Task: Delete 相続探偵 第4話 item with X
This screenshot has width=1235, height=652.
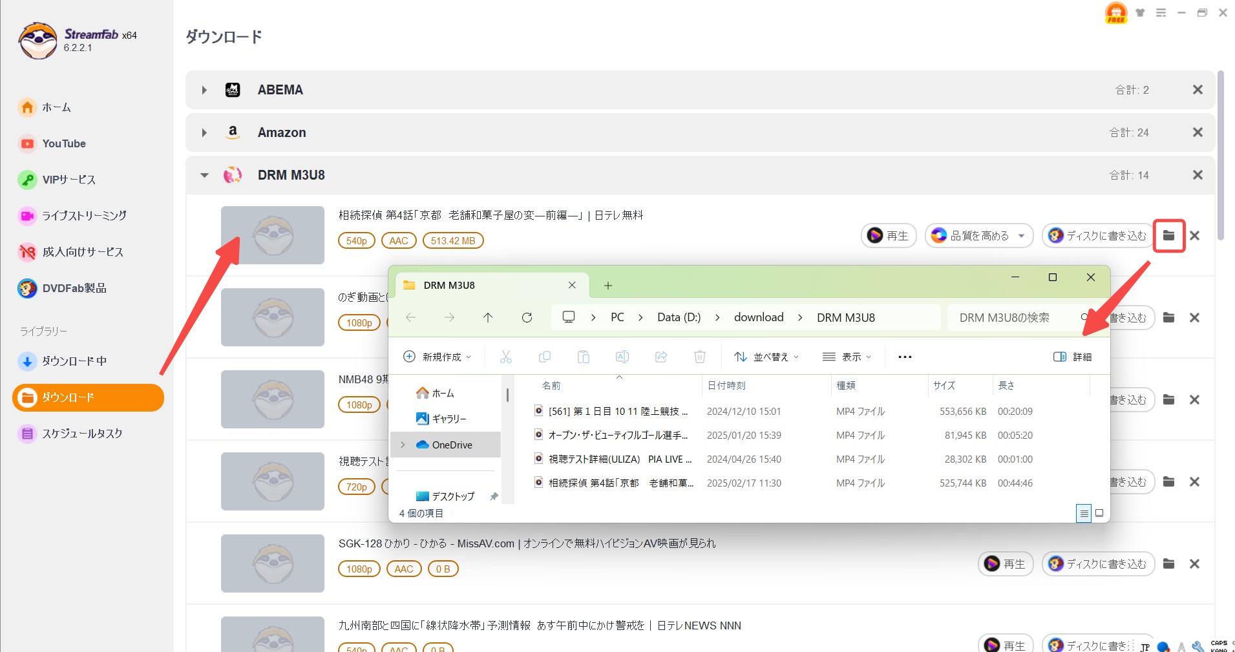Action: 1195,236
